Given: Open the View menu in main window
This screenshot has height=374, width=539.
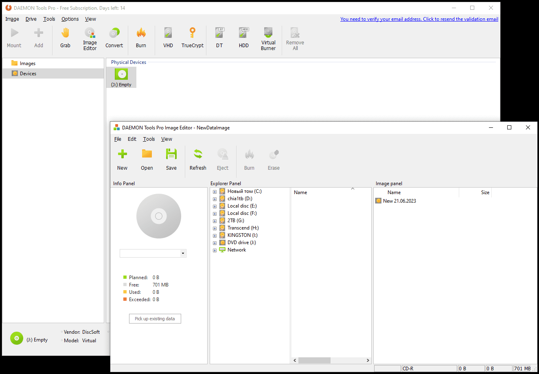Looking at the screenshot, I should pyautogui.click(x=90, y=19).
